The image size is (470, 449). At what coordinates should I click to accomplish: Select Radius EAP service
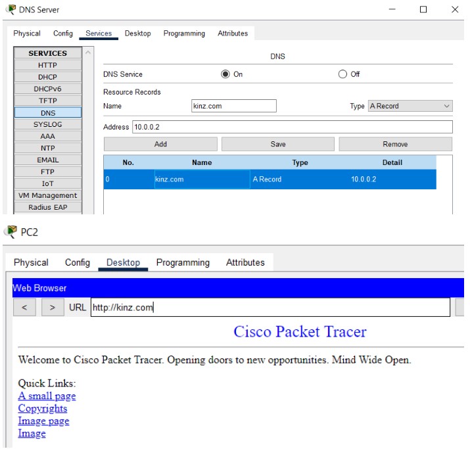[x=48, y=208]
